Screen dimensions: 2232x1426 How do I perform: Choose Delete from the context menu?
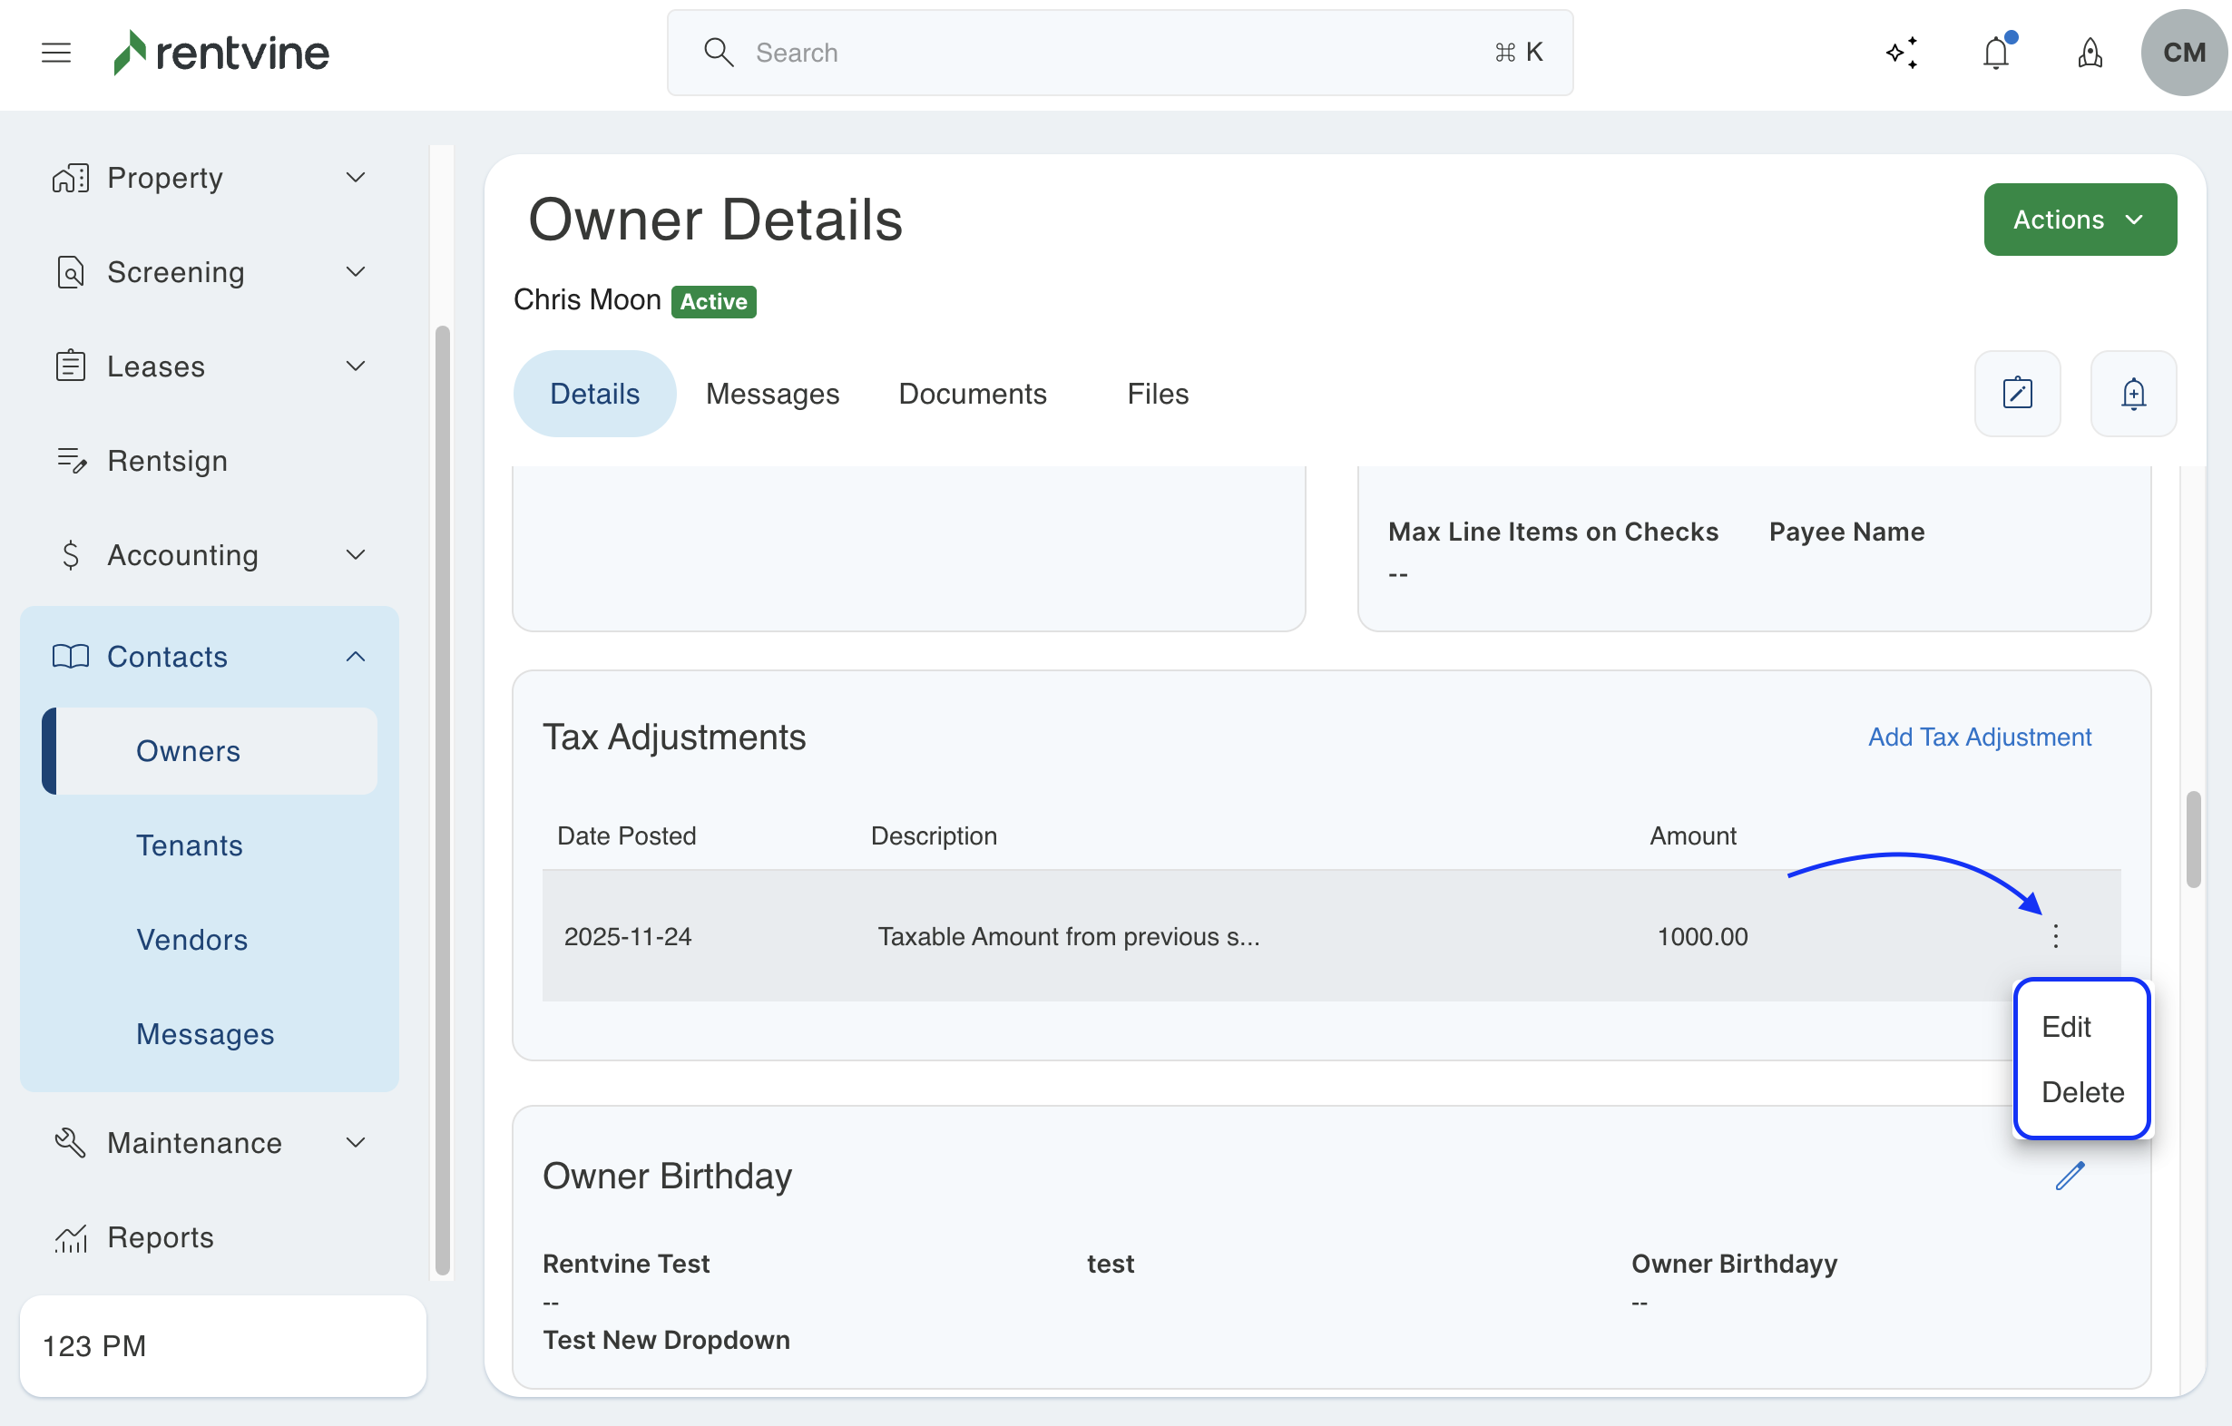click(x=2082, y=1092)
